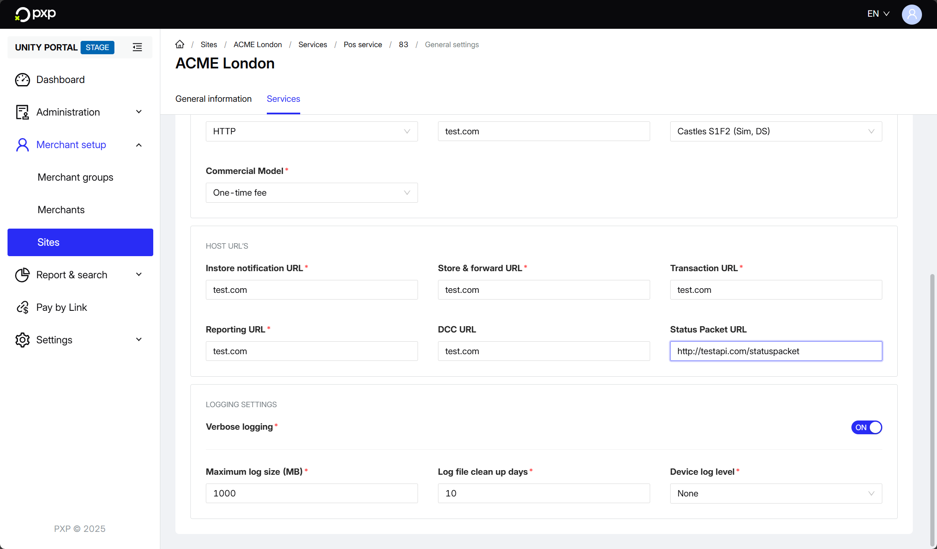Click the Settings gear icon
937x549 pixels.
point(23,340)
